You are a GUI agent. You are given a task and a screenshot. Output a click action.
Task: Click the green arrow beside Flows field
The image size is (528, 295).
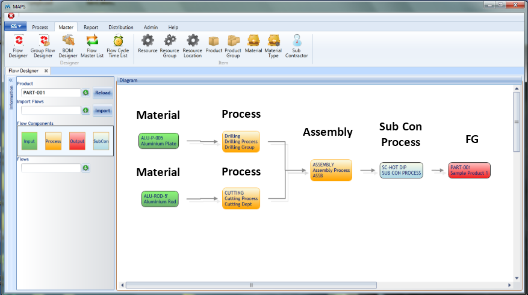tap(86, 168)
